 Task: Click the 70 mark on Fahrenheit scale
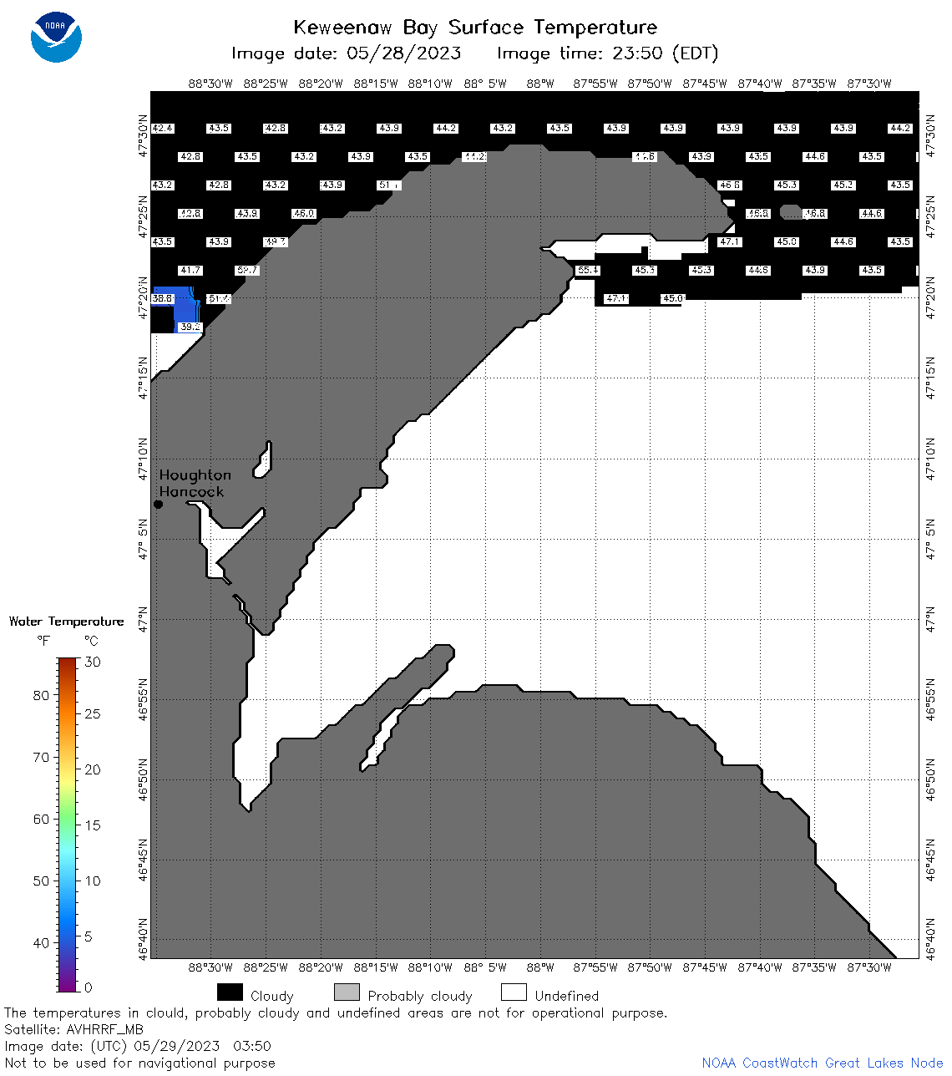pos(41,757)
